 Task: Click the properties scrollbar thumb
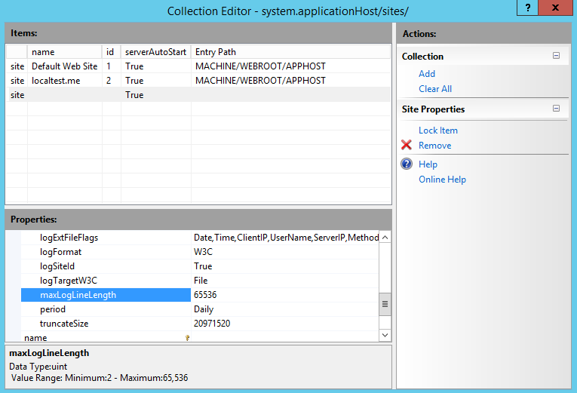pyautogui.click(x=385, y=304)
